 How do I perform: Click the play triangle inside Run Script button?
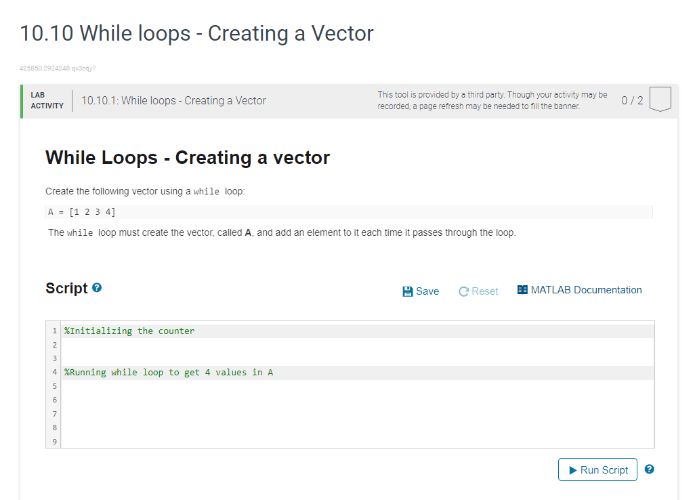point(573,469)
